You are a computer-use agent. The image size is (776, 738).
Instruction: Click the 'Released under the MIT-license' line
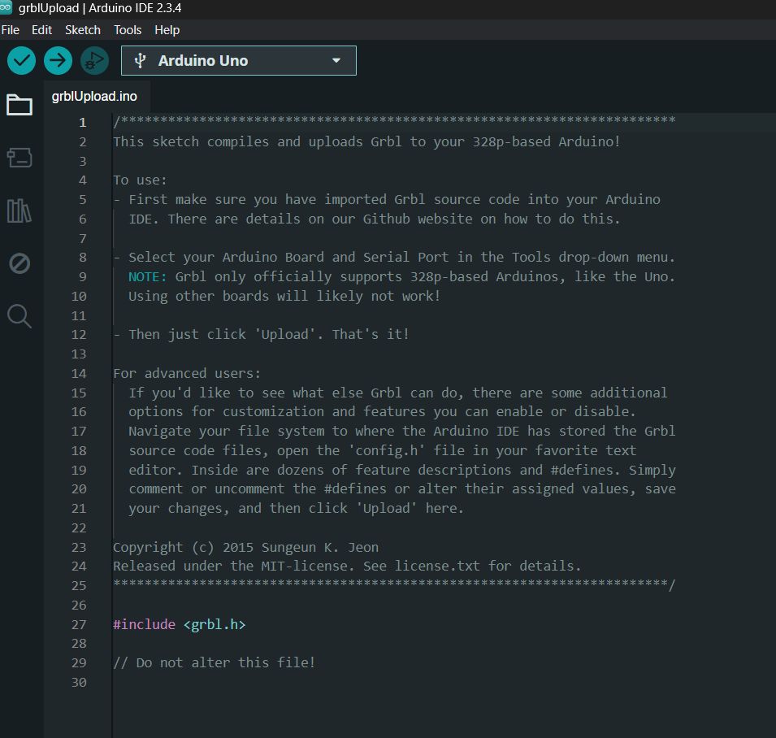(347, 567)
